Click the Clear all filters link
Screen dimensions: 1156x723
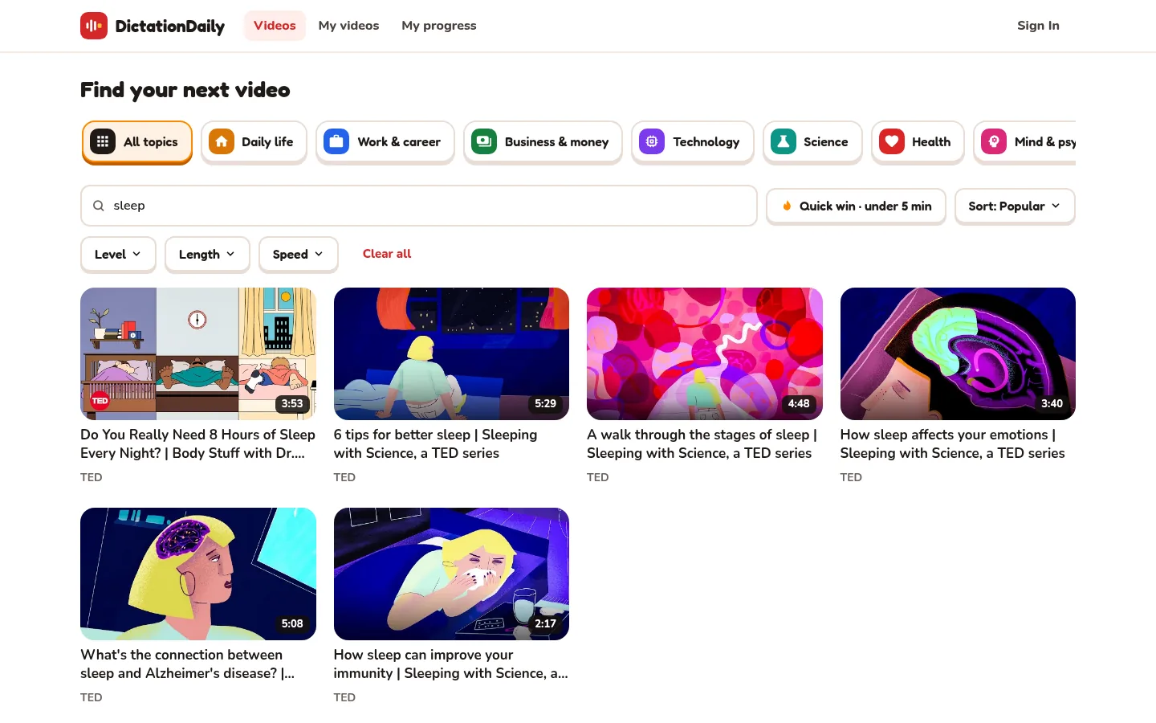pyautogui.click(x=387, y=254)
